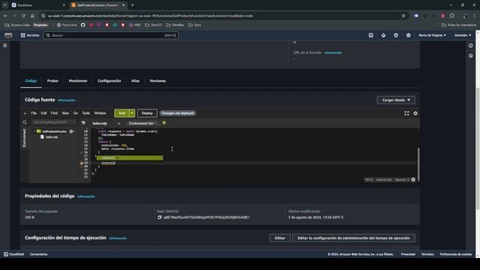Viewport: 480px width, 270px height.
Task: Open AWS notifications bell
Action: pos(383,35)
